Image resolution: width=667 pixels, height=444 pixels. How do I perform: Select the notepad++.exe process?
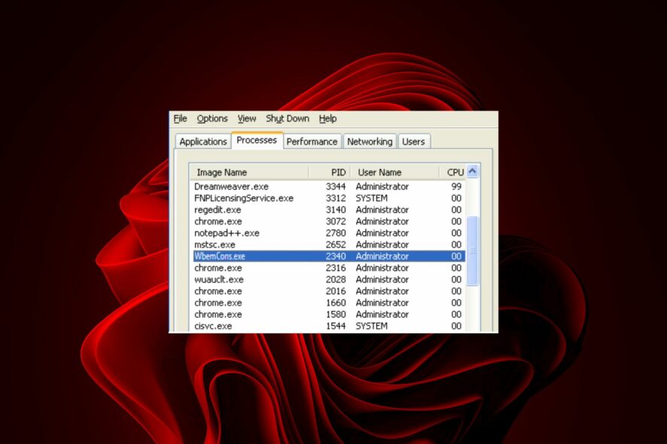pyautogui.click(x=327, y=233)
